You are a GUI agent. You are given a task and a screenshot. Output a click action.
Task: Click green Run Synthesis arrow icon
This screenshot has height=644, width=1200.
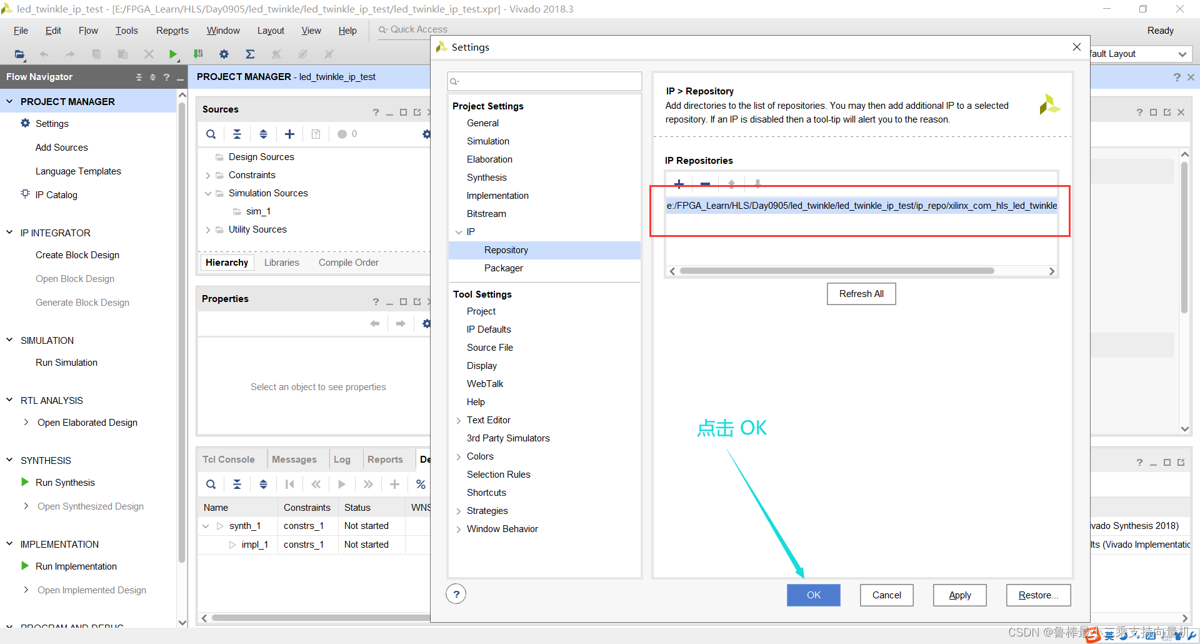coord(25,482)
